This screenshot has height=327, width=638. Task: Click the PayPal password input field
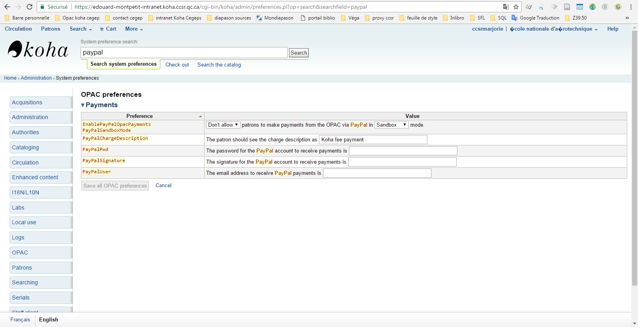click(x=403, y=151)
